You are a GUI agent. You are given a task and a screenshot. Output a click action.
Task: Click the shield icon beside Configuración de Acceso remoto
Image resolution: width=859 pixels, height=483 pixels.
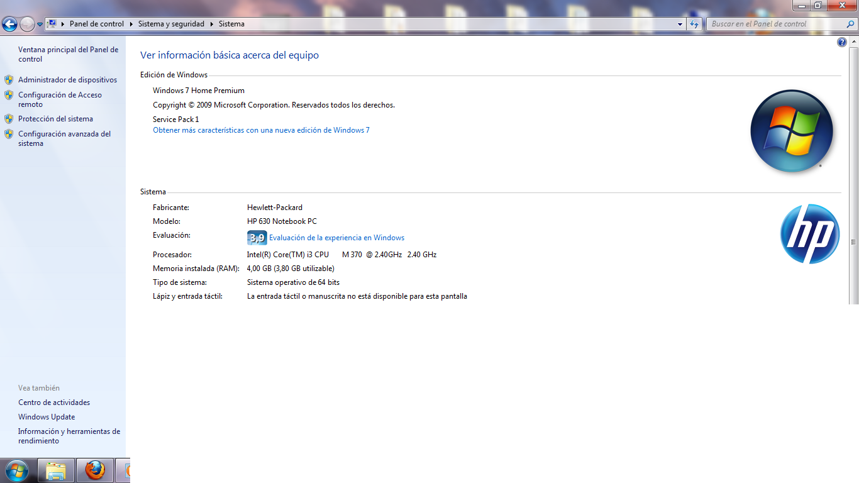tap(9, 95)
